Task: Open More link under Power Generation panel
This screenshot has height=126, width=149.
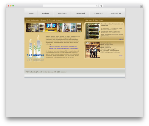Action: click(x=121, y=39)
